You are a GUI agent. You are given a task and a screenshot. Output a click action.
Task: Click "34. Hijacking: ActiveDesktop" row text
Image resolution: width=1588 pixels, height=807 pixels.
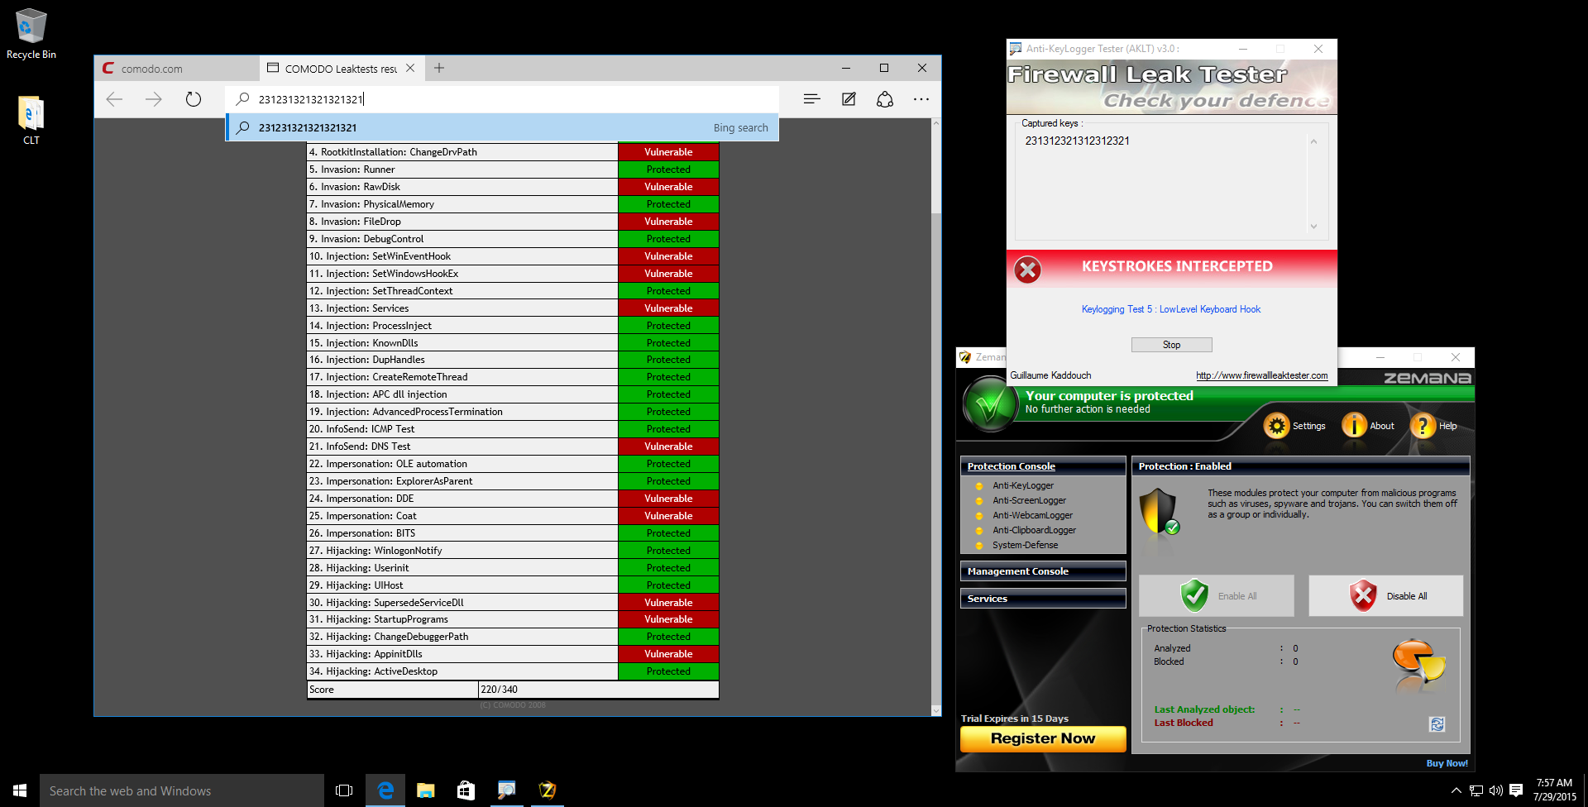click(x=373, y=671)
